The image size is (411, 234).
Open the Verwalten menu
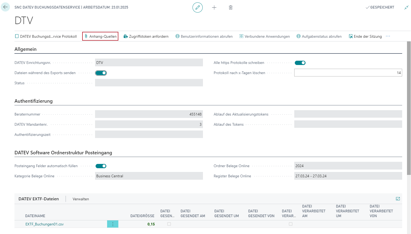[x=81, y=199]
